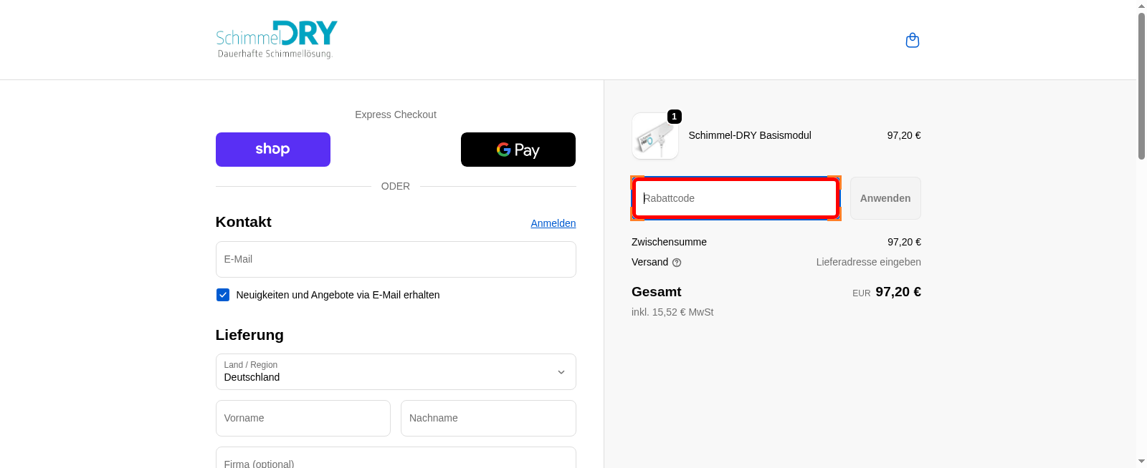Click the Schimmel-DRY logo
This screenshot has height=468, width=1147.
tap(277, 39)
